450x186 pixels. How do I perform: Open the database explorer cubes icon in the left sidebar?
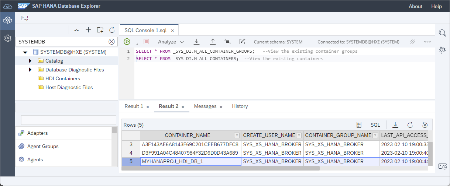click(x=7, y=20)
